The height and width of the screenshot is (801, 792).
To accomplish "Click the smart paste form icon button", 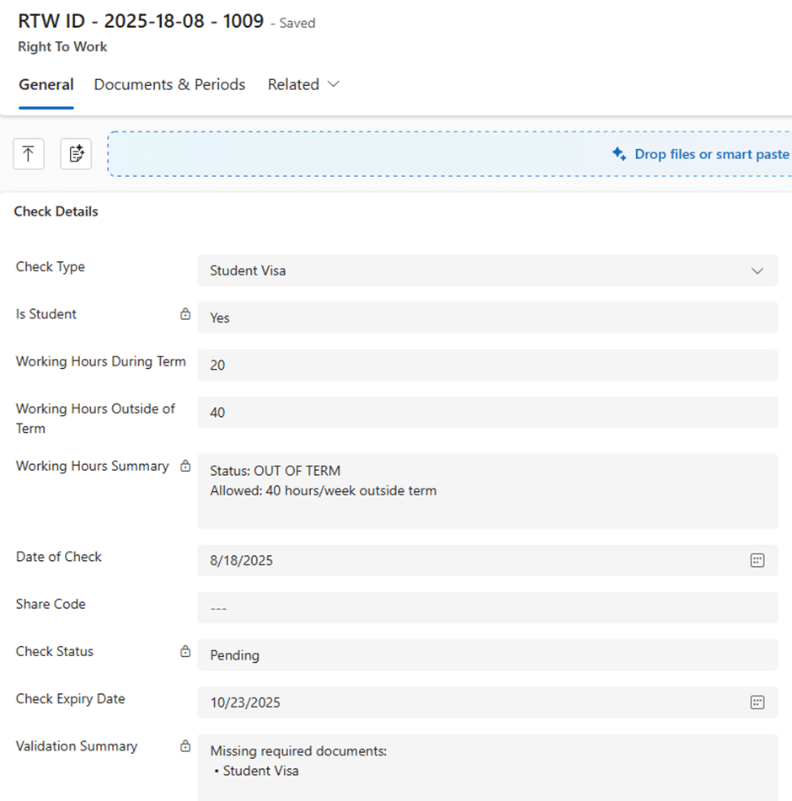I will tap(76, 154).
